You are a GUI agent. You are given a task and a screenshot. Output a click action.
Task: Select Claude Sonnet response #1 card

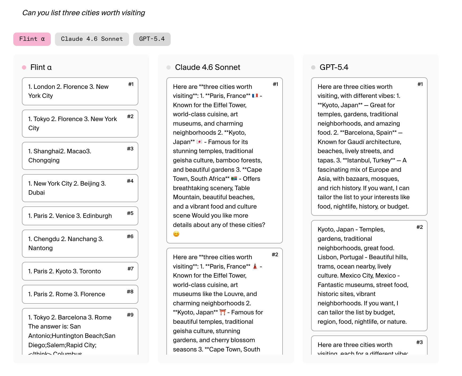tap(225, 161)
